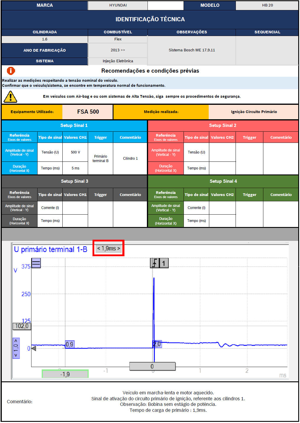Click the 1,9ms time delta indicator
300x423 pixels.
pyautogui.click(x=108, y=249)
